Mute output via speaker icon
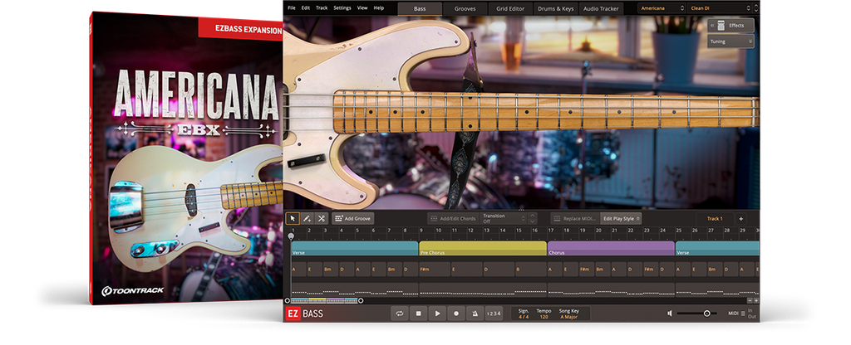Image resolution: width=851 pixels, height=345 pixels. 670,313
